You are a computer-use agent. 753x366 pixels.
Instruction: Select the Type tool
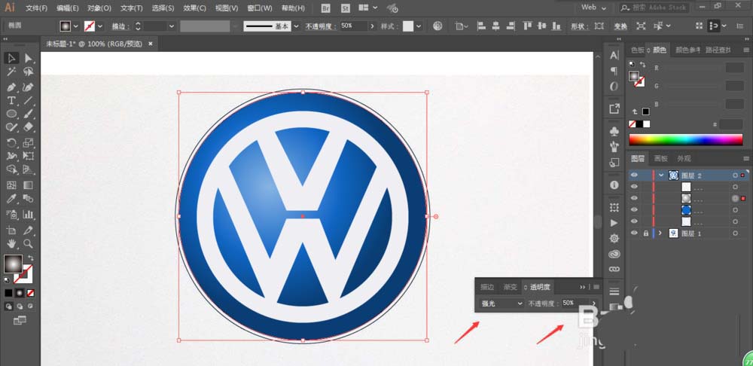pos(12,100)
